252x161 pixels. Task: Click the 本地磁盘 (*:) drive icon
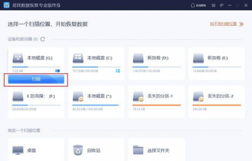pyautogui.click(x=78, y=97)
